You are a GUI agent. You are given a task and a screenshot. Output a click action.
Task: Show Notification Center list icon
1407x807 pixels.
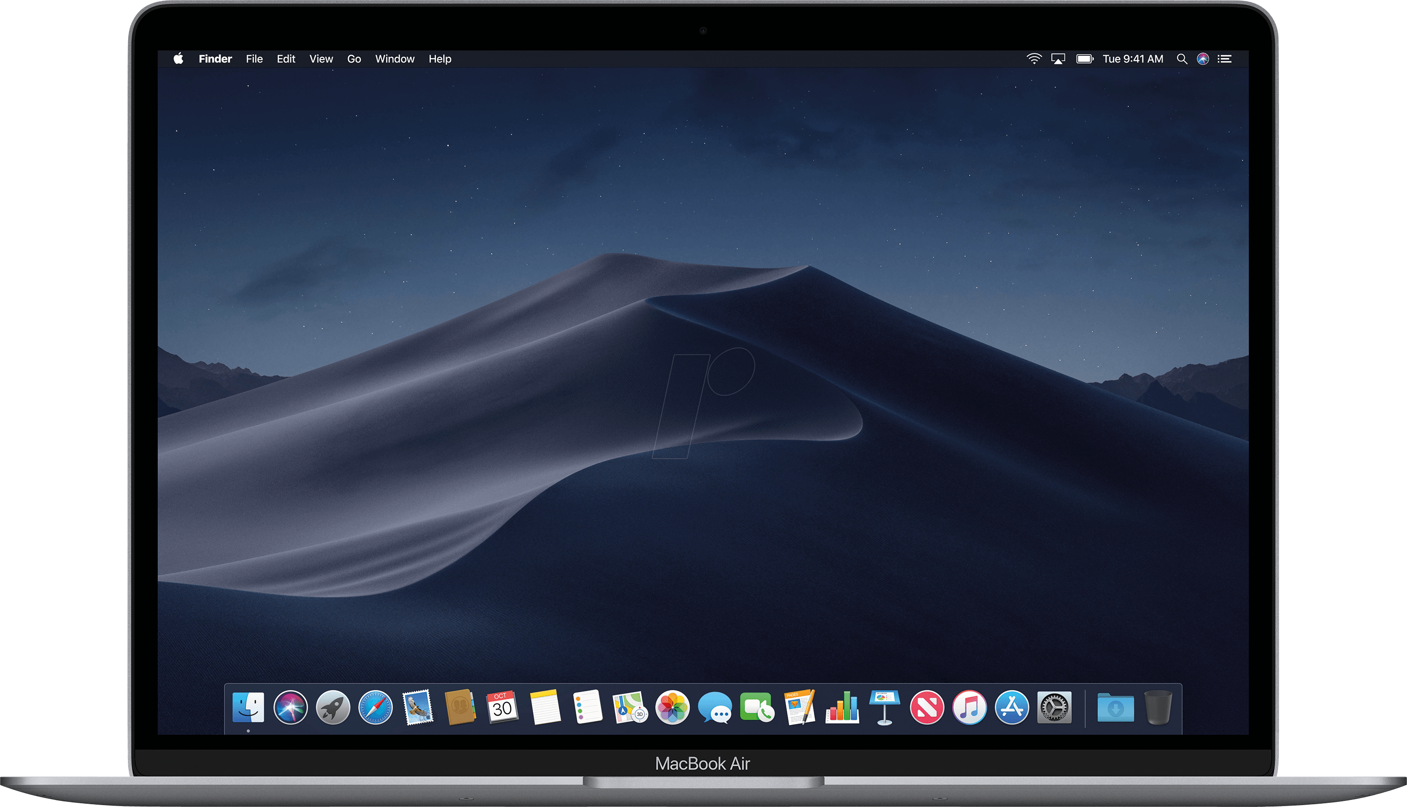[x=1224, y=59]
